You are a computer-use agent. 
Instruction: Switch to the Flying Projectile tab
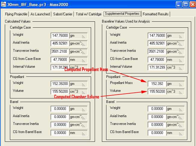pyautogui.click(x=16, y=14)
